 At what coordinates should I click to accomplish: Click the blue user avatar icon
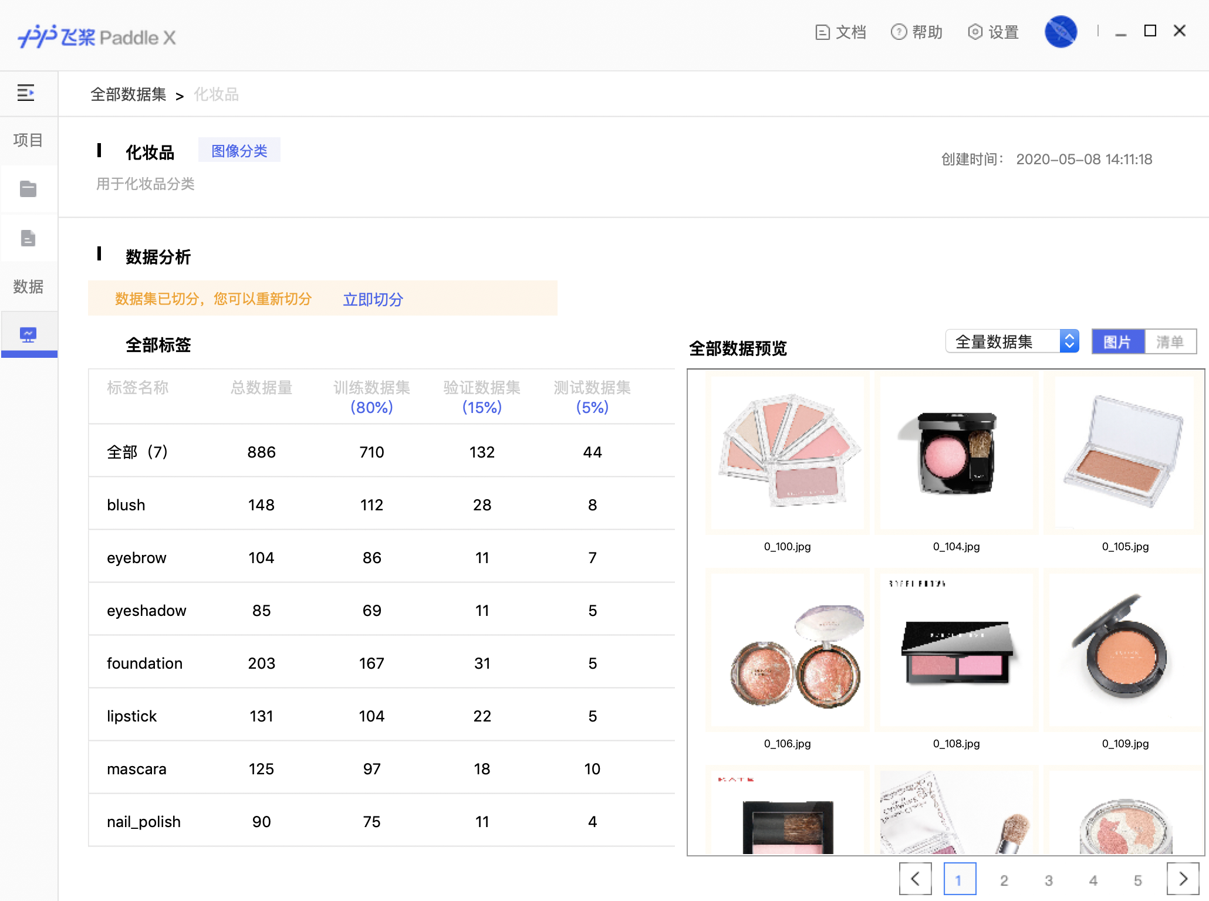click(x=1061, y=32)
